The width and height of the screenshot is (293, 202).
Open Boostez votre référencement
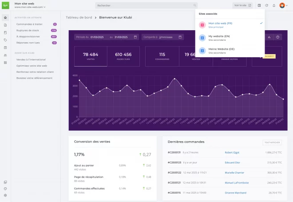[x=34, y=78]
